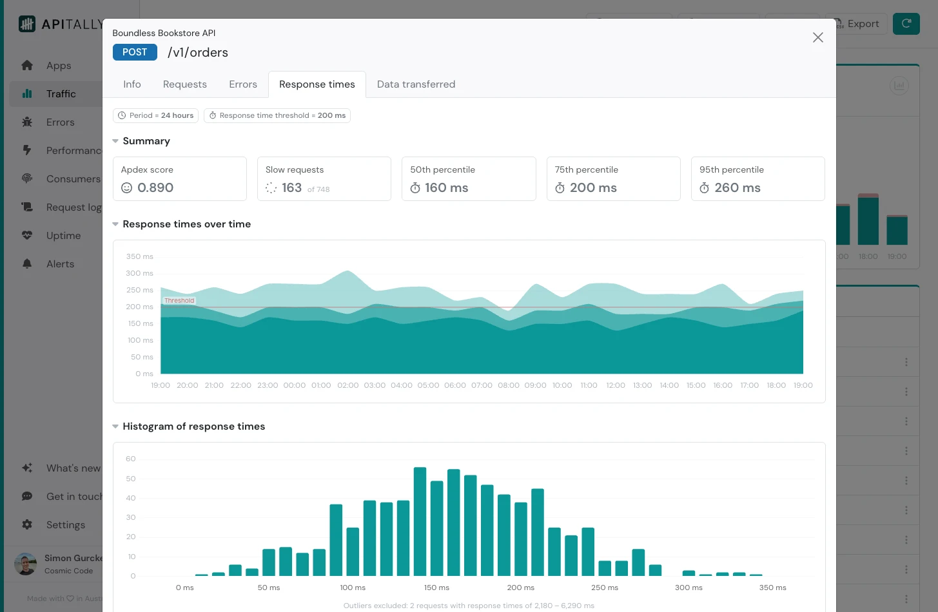Screen dimensions: 938x612
Task: Switch to the Data transferred tab
Action: click(x=416, y=84)
